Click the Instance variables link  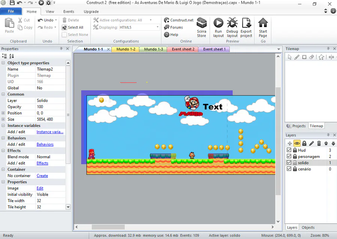click(x=50, y=132)
